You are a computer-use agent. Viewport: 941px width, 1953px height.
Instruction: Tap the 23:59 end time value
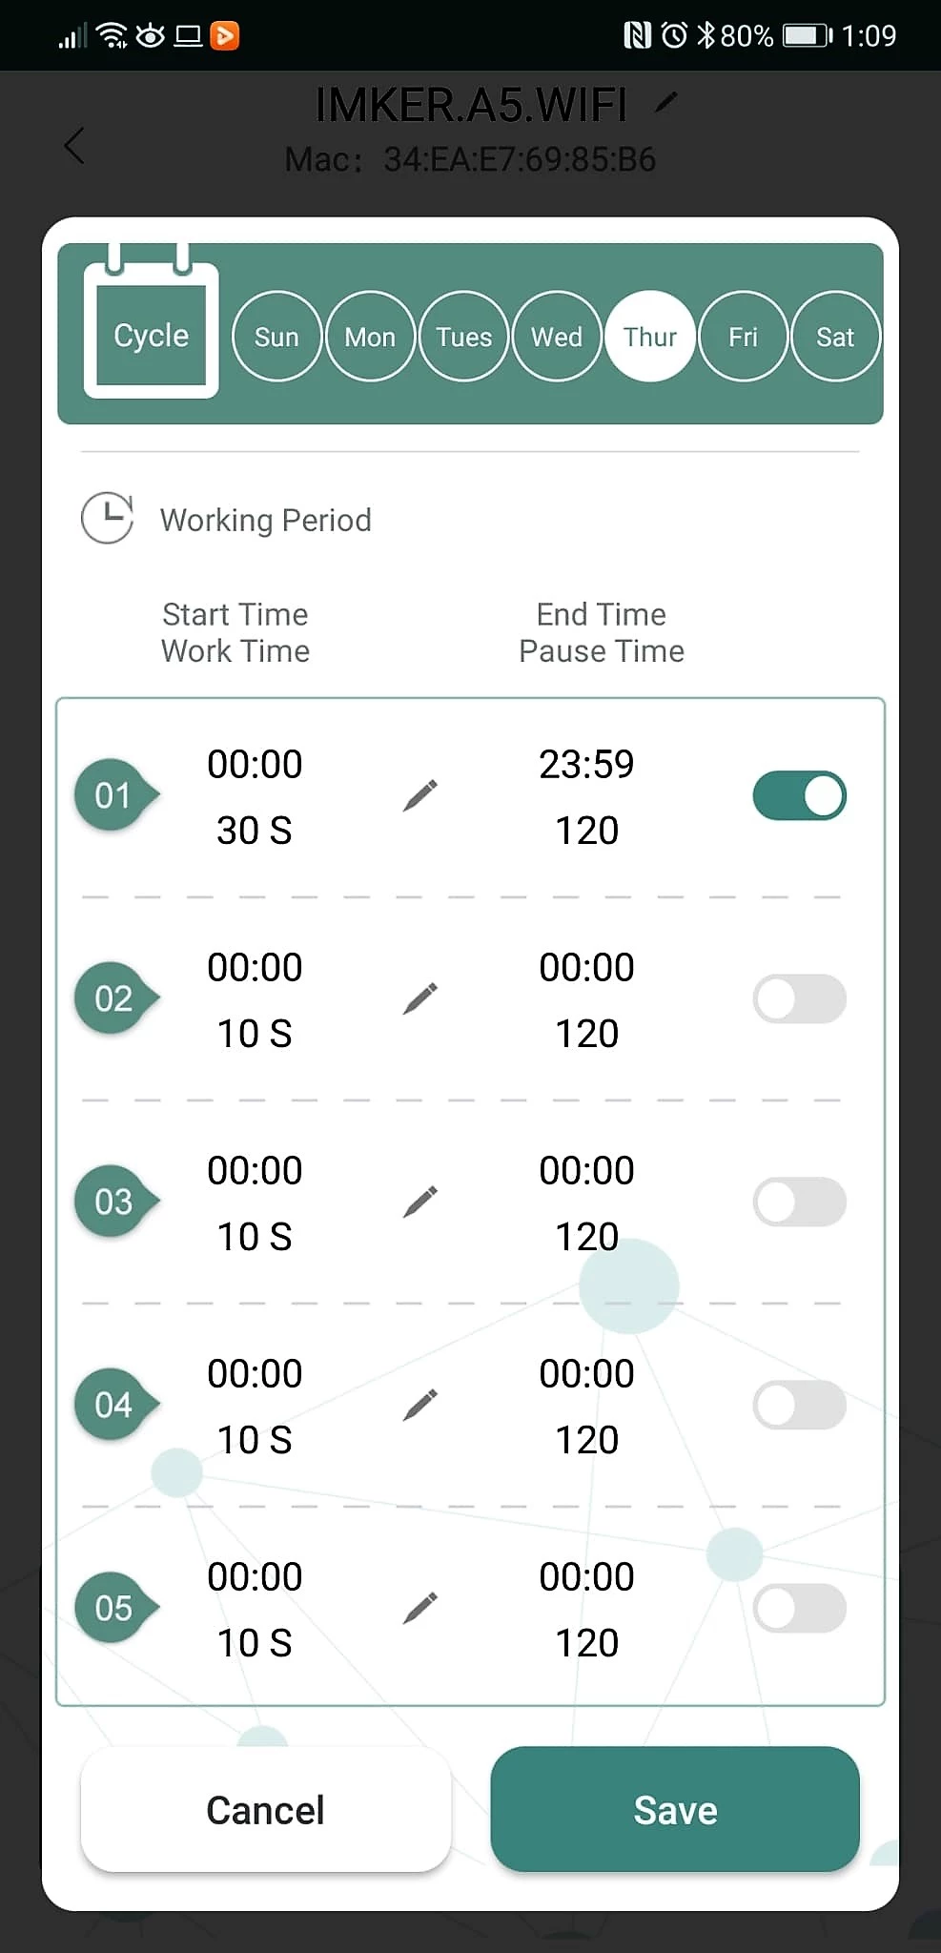[586, 764]
